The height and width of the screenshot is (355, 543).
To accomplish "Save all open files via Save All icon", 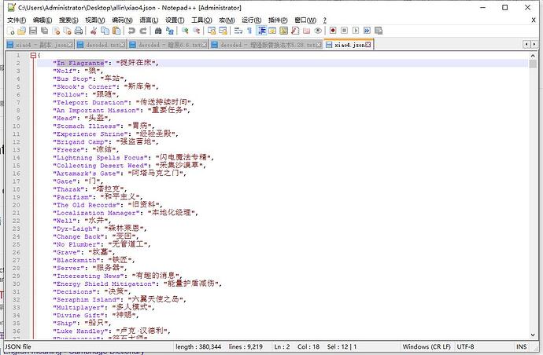I will [x=45, y=31].
